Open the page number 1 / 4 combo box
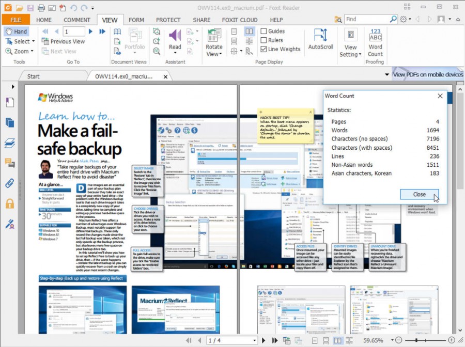The image size is (465, 347). 232,340
